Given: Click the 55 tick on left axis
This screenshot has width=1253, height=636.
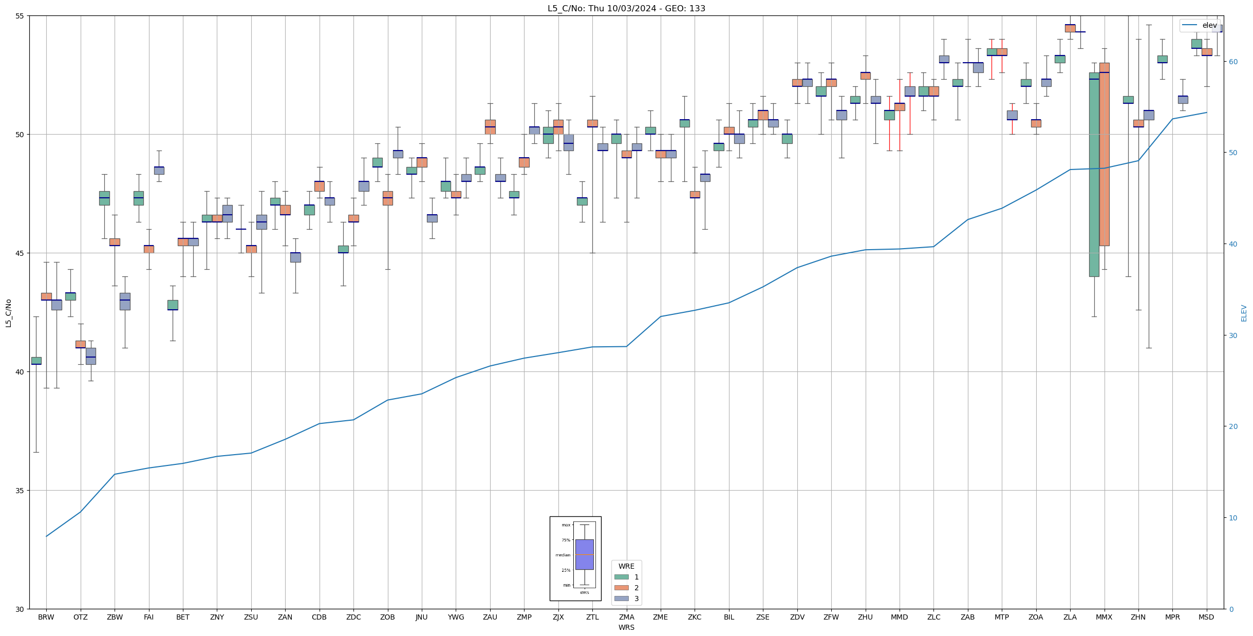Looking at the screenshot, I should click(x=20, y=16).
